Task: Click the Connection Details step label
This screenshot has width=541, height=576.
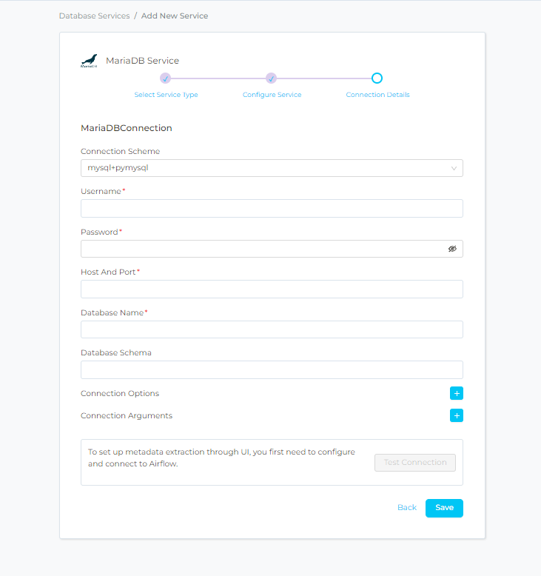Action: (377, 95)
